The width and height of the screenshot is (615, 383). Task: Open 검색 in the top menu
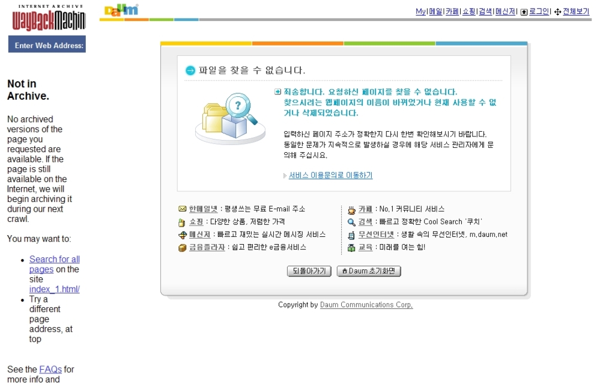pos(485,12)
